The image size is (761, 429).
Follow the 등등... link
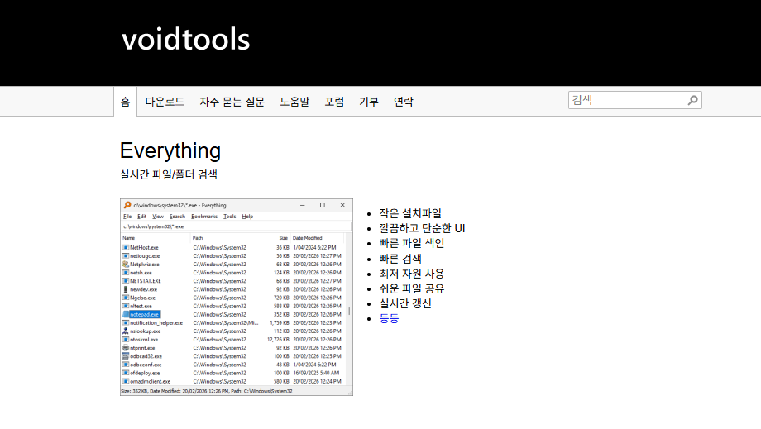click(x=393, y=318)
